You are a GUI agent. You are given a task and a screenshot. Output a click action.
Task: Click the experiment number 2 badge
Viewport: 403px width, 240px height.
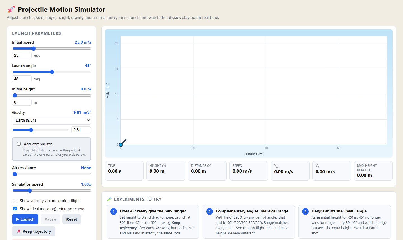tap(210, 212)
